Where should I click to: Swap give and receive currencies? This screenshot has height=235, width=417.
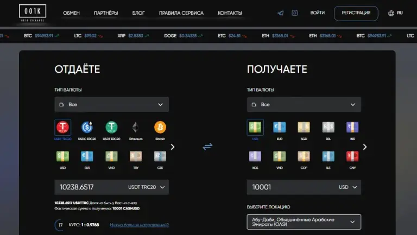[x=207, y=147]
